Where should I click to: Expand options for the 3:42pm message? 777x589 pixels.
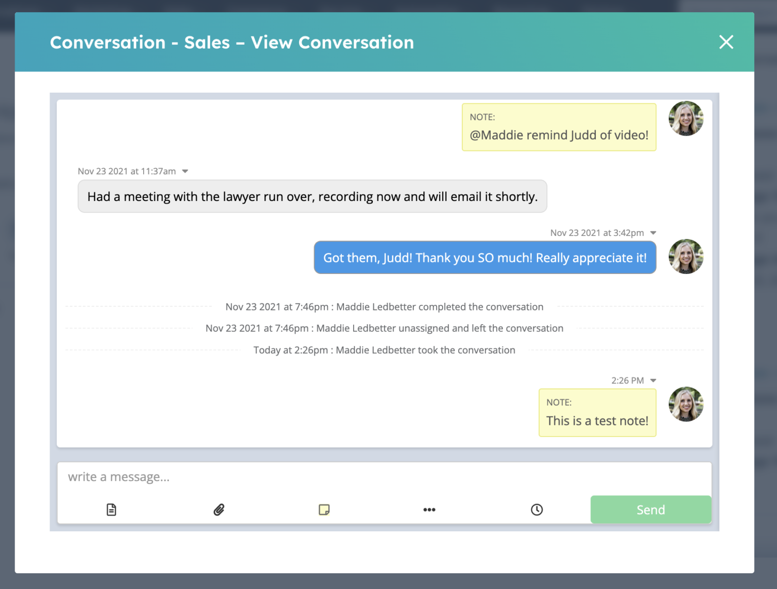pyautogui.click(x=653, y=232)
